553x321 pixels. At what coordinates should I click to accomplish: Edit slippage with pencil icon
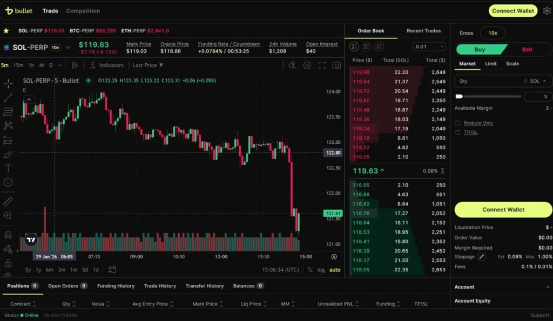click(x=482, y=257)
